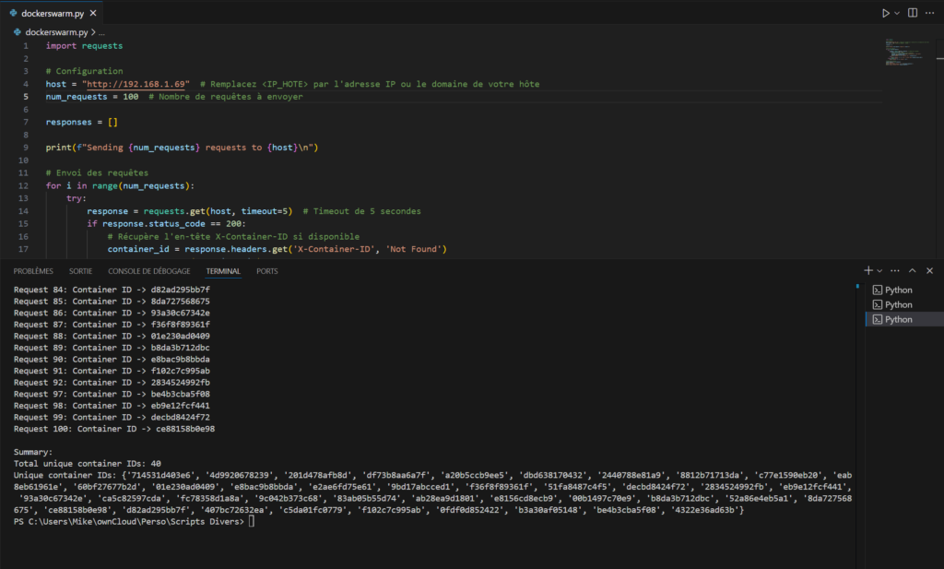
Task: Click the code minimap thumbnail
Action: 907,53
